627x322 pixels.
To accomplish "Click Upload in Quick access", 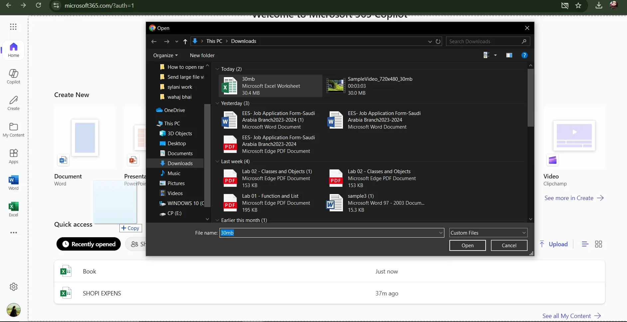I will (554, 244).
